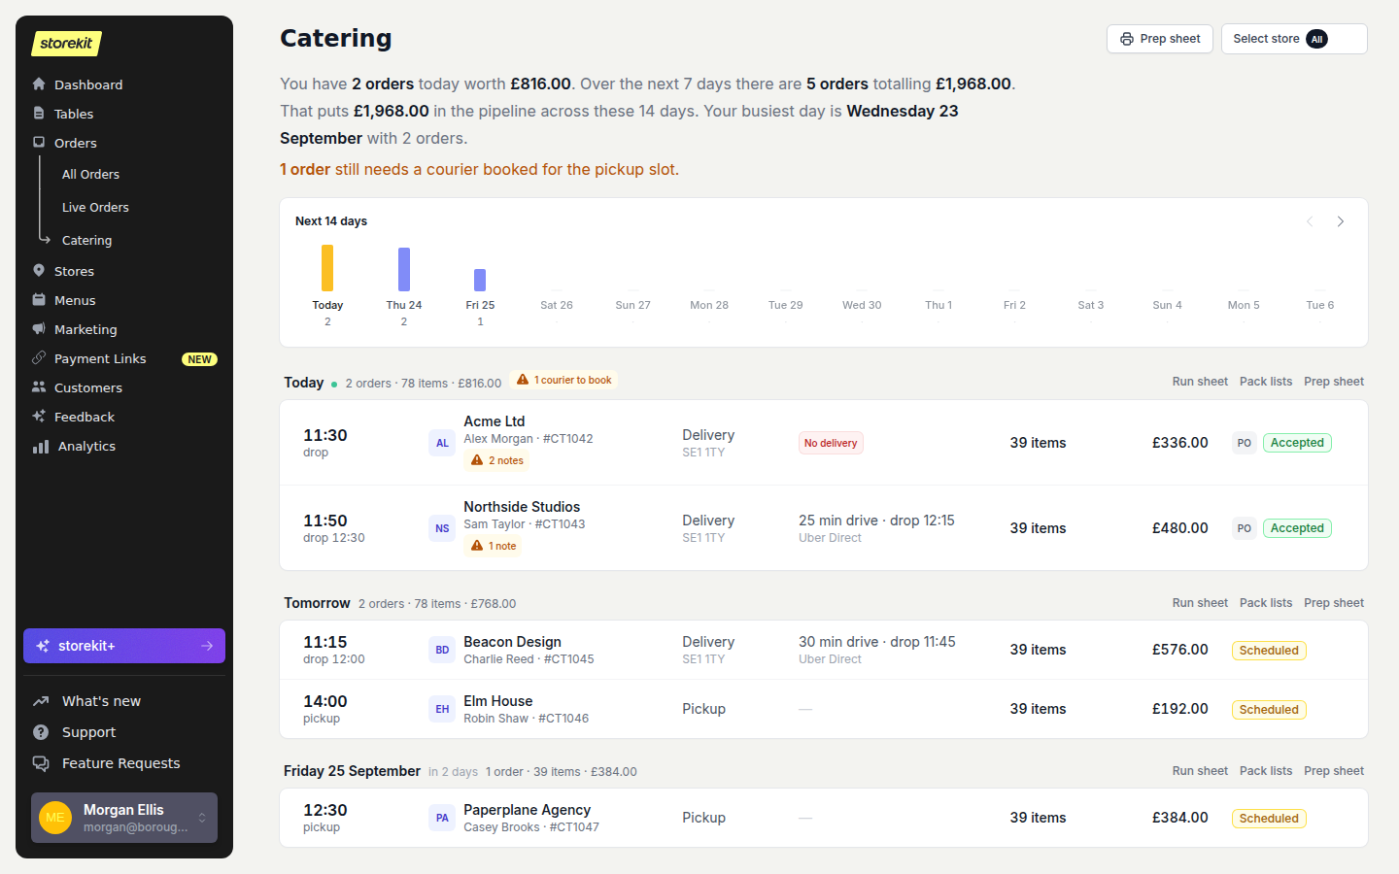Click the NEW badge on Payment Links
The image size is (1399, 874).
pos(199,359)
